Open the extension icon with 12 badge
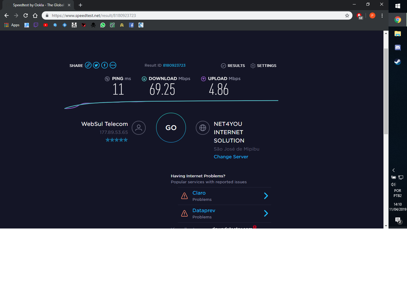This screenshot has width=407, height=288. click(x=360, y=16)
